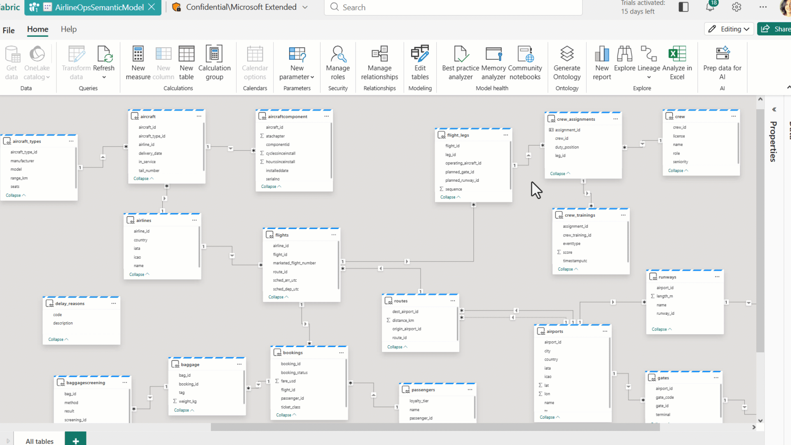This screenshot has height=445, width=791.
Task: Create a New report
Action: (x=602, y=62)
